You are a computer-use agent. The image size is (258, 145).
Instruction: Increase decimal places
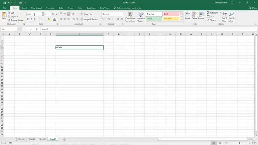(x=118, y=19)
